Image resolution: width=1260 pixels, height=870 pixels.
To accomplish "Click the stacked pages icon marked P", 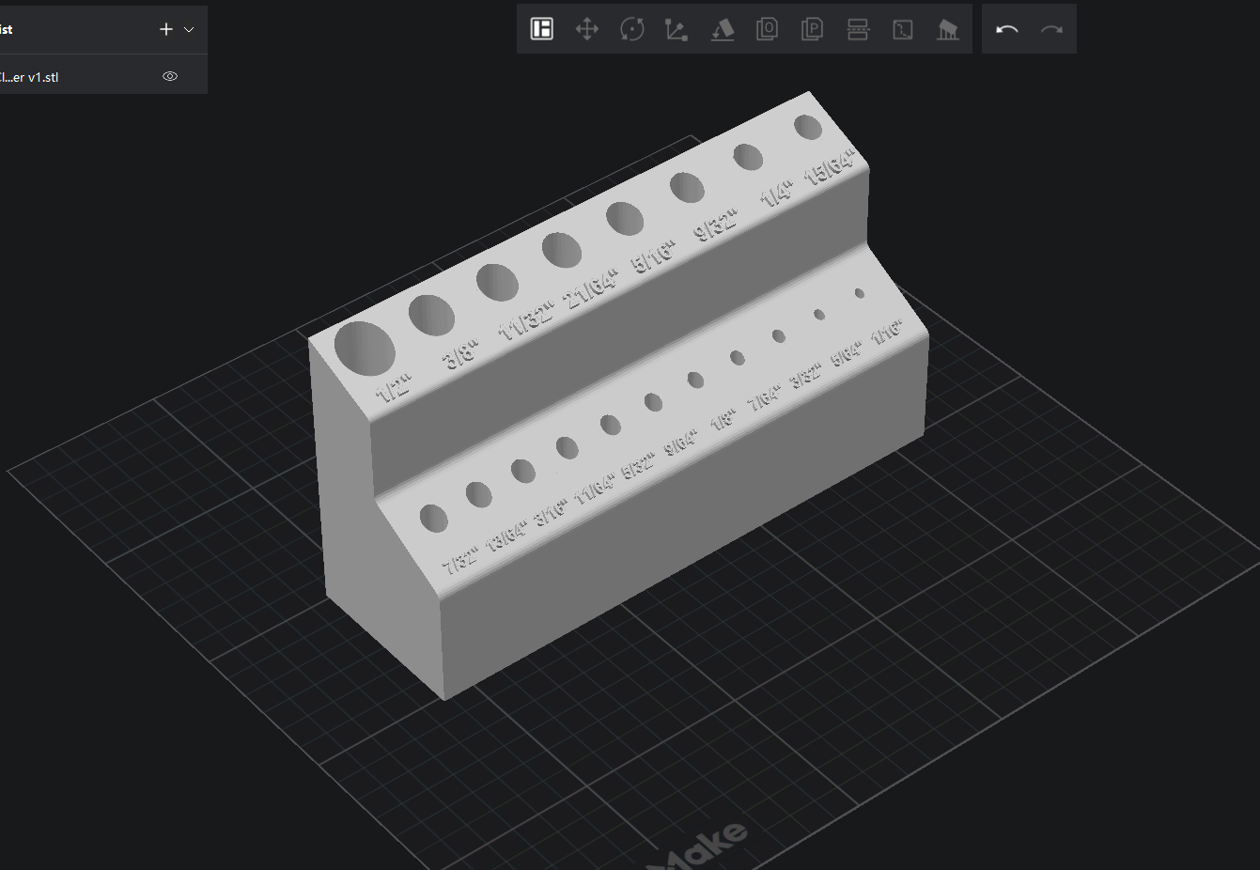I will tap(812, 29).
